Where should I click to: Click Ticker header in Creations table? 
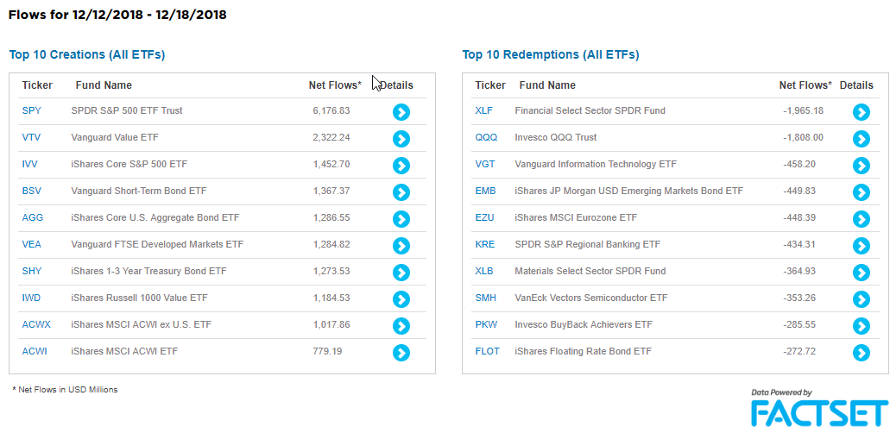(37, 85)
